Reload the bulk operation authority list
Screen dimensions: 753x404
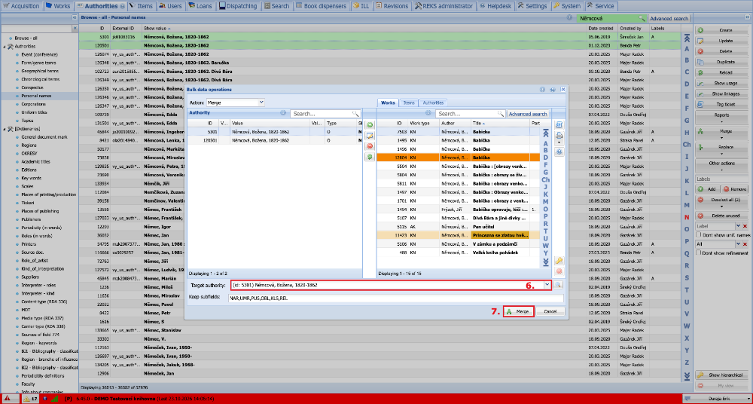pyautogui.click(x=370, y=157)
